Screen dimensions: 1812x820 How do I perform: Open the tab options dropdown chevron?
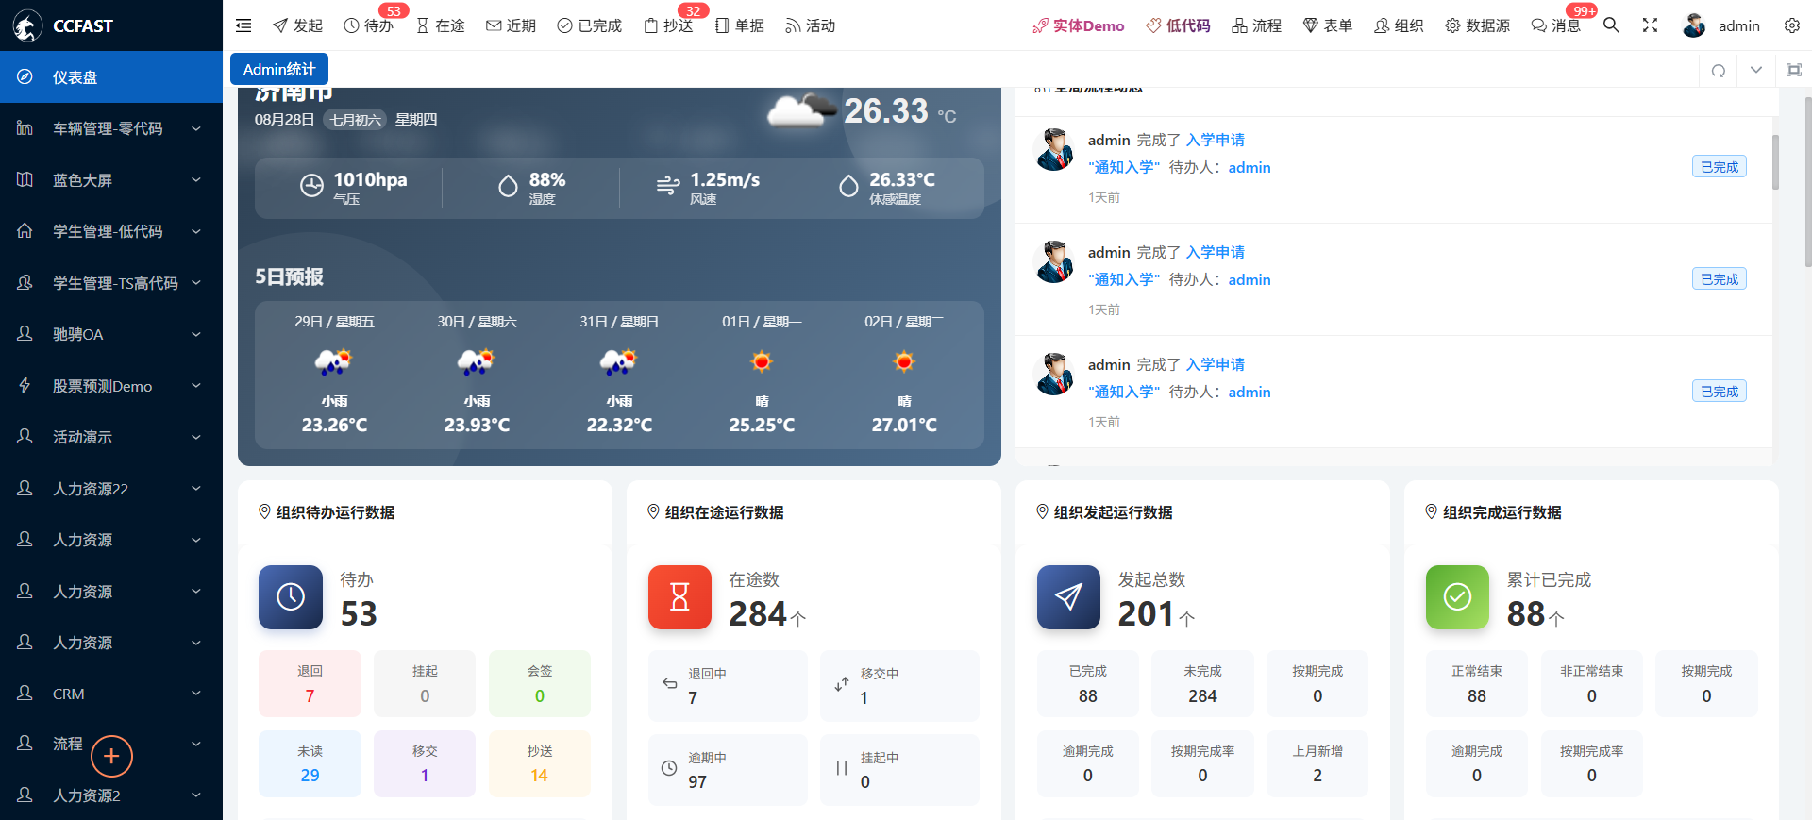(1756, 70)
